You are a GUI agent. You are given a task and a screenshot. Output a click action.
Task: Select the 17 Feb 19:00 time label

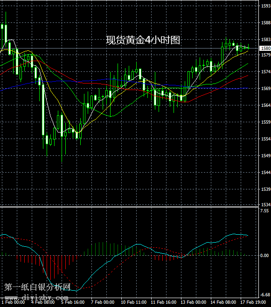point(253,302)
